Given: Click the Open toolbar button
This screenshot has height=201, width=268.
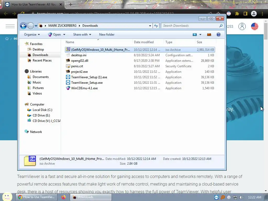Looking at the screenshot, I should [54, 35].
